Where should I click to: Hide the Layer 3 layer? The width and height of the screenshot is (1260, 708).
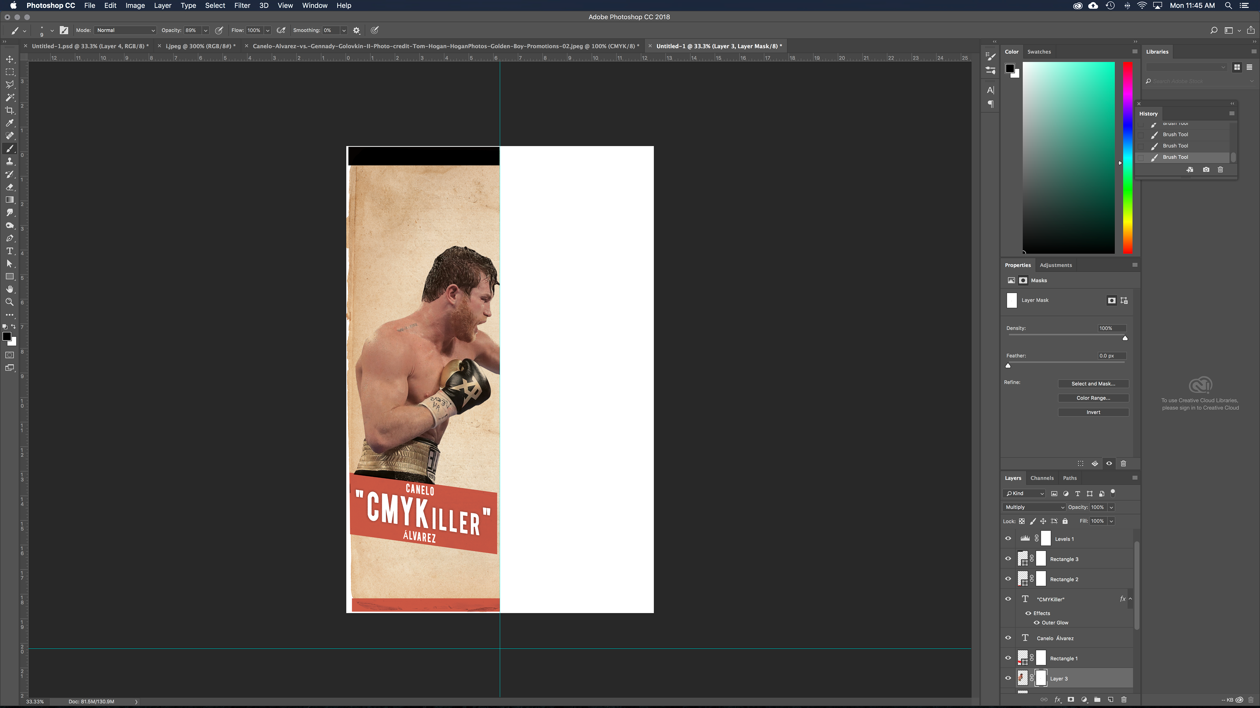(1008, 678)
